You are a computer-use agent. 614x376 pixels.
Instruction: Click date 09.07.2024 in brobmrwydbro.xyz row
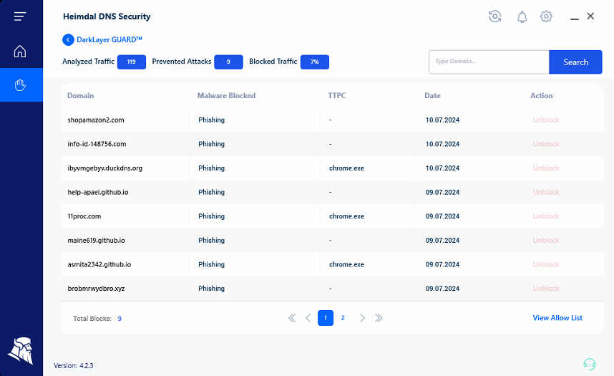click(x=442, y=289)
